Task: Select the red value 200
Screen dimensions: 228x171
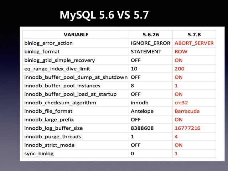Action: click(x=180, y=69)
